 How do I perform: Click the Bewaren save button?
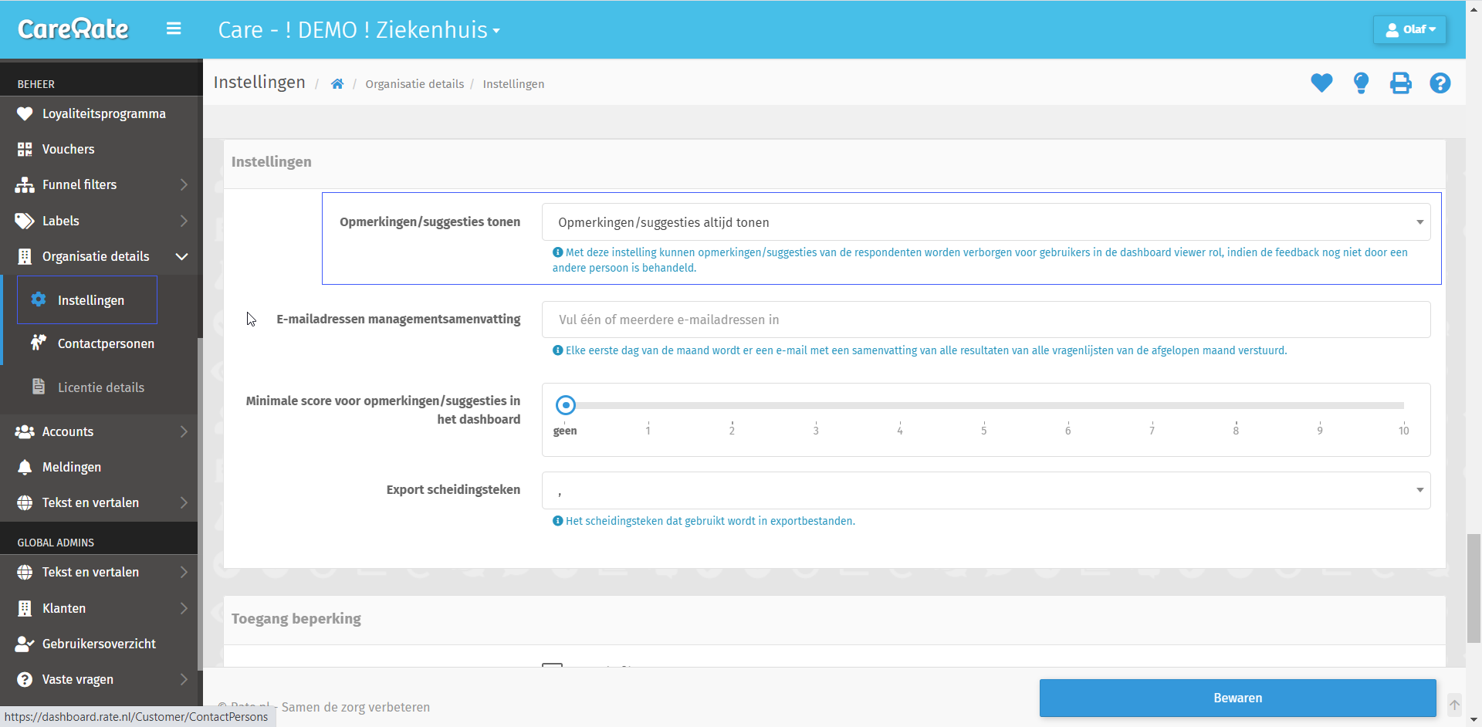(x=1237, y=698)
